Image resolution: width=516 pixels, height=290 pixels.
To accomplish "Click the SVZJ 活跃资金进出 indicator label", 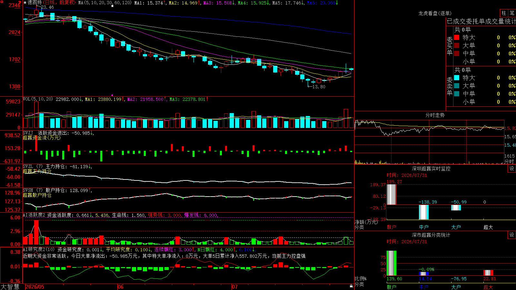I will tap(45, 133).
